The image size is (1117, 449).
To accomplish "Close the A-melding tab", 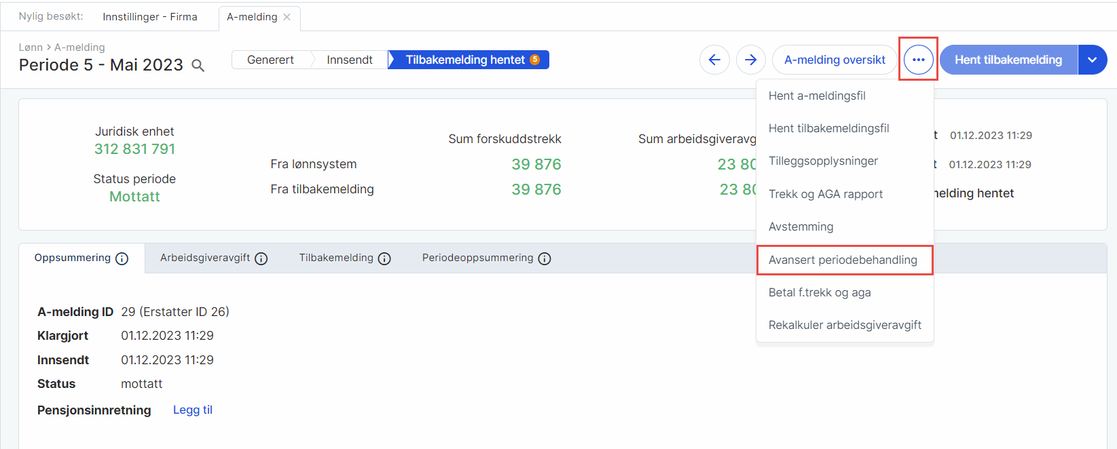I will pos(287,17).
